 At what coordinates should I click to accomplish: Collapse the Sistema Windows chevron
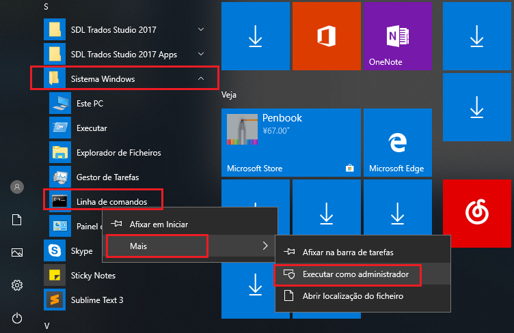[201, 78]
